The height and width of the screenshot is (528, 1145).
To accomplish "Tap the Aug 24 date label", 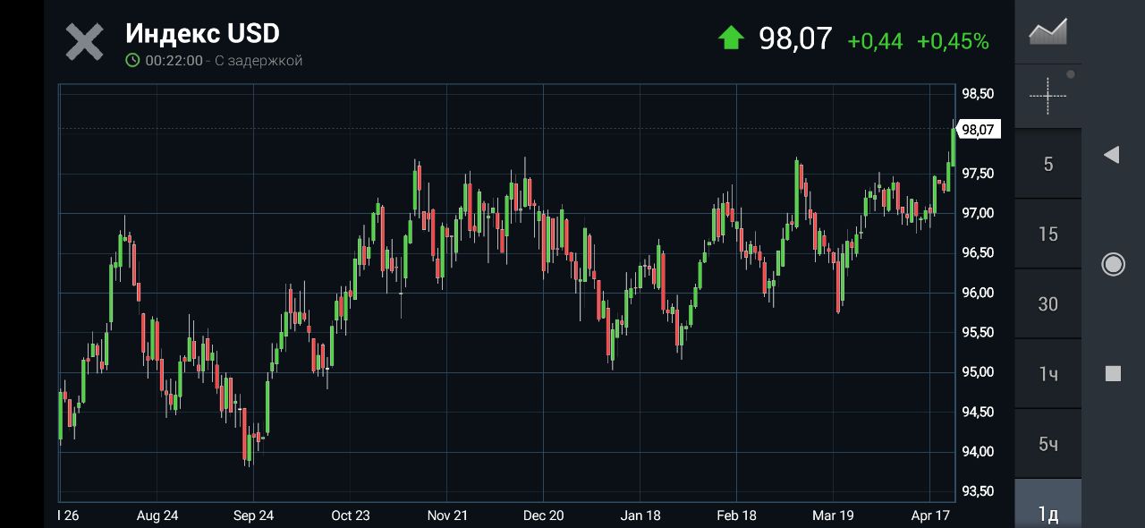I will click(157, 515).
